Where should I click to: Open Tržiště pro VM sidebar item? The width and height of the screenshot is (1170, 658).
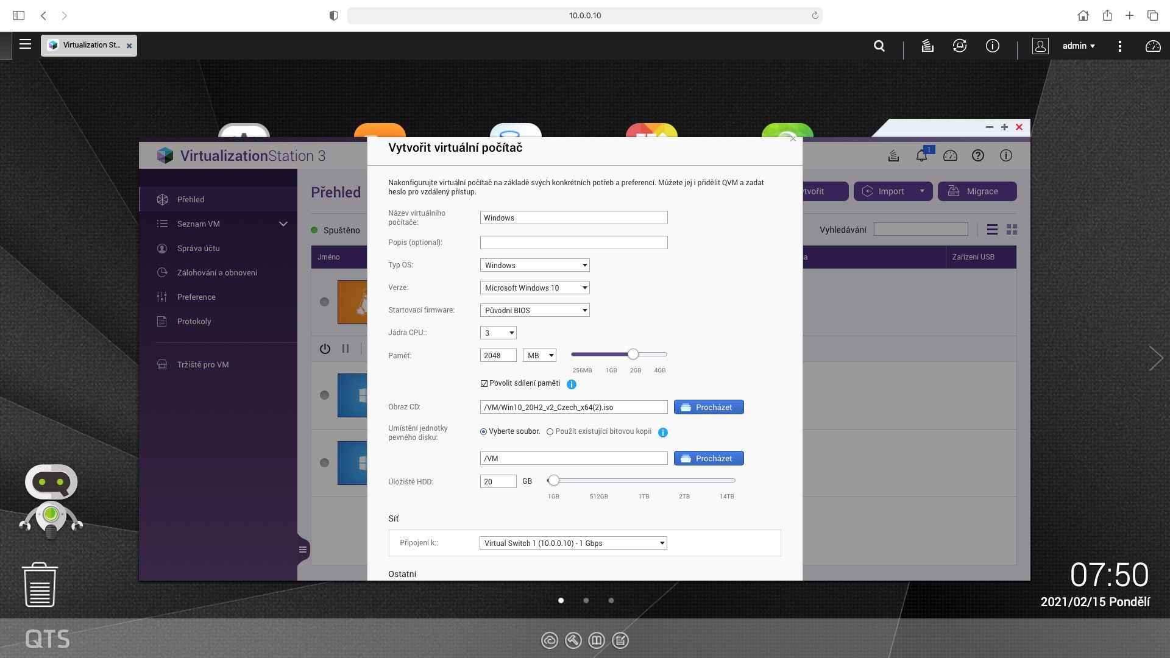click(x=203, y=365)
